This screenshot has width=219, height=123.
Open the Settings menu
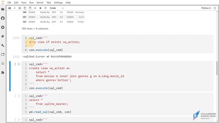point(58,2)
